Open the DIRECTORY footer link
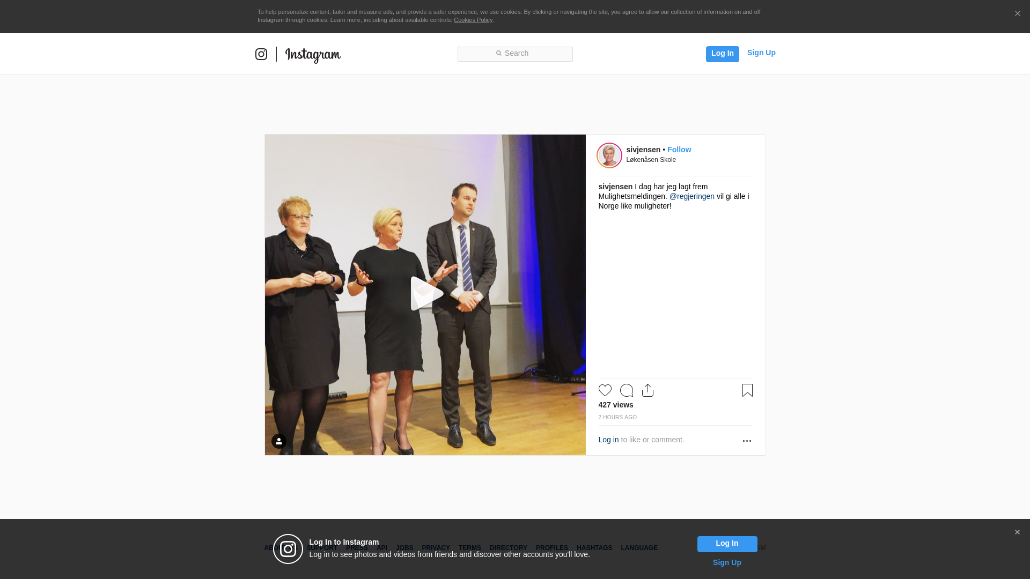Image resolution: width=1030 pixels, height=579 pixels. click(508, 548)
